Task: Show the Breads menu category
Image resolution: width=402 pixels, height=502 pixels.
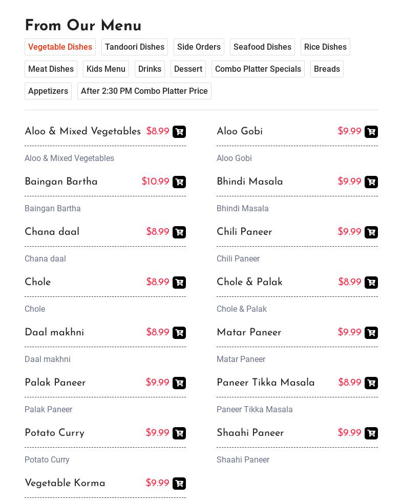Action: click(327, 69)
